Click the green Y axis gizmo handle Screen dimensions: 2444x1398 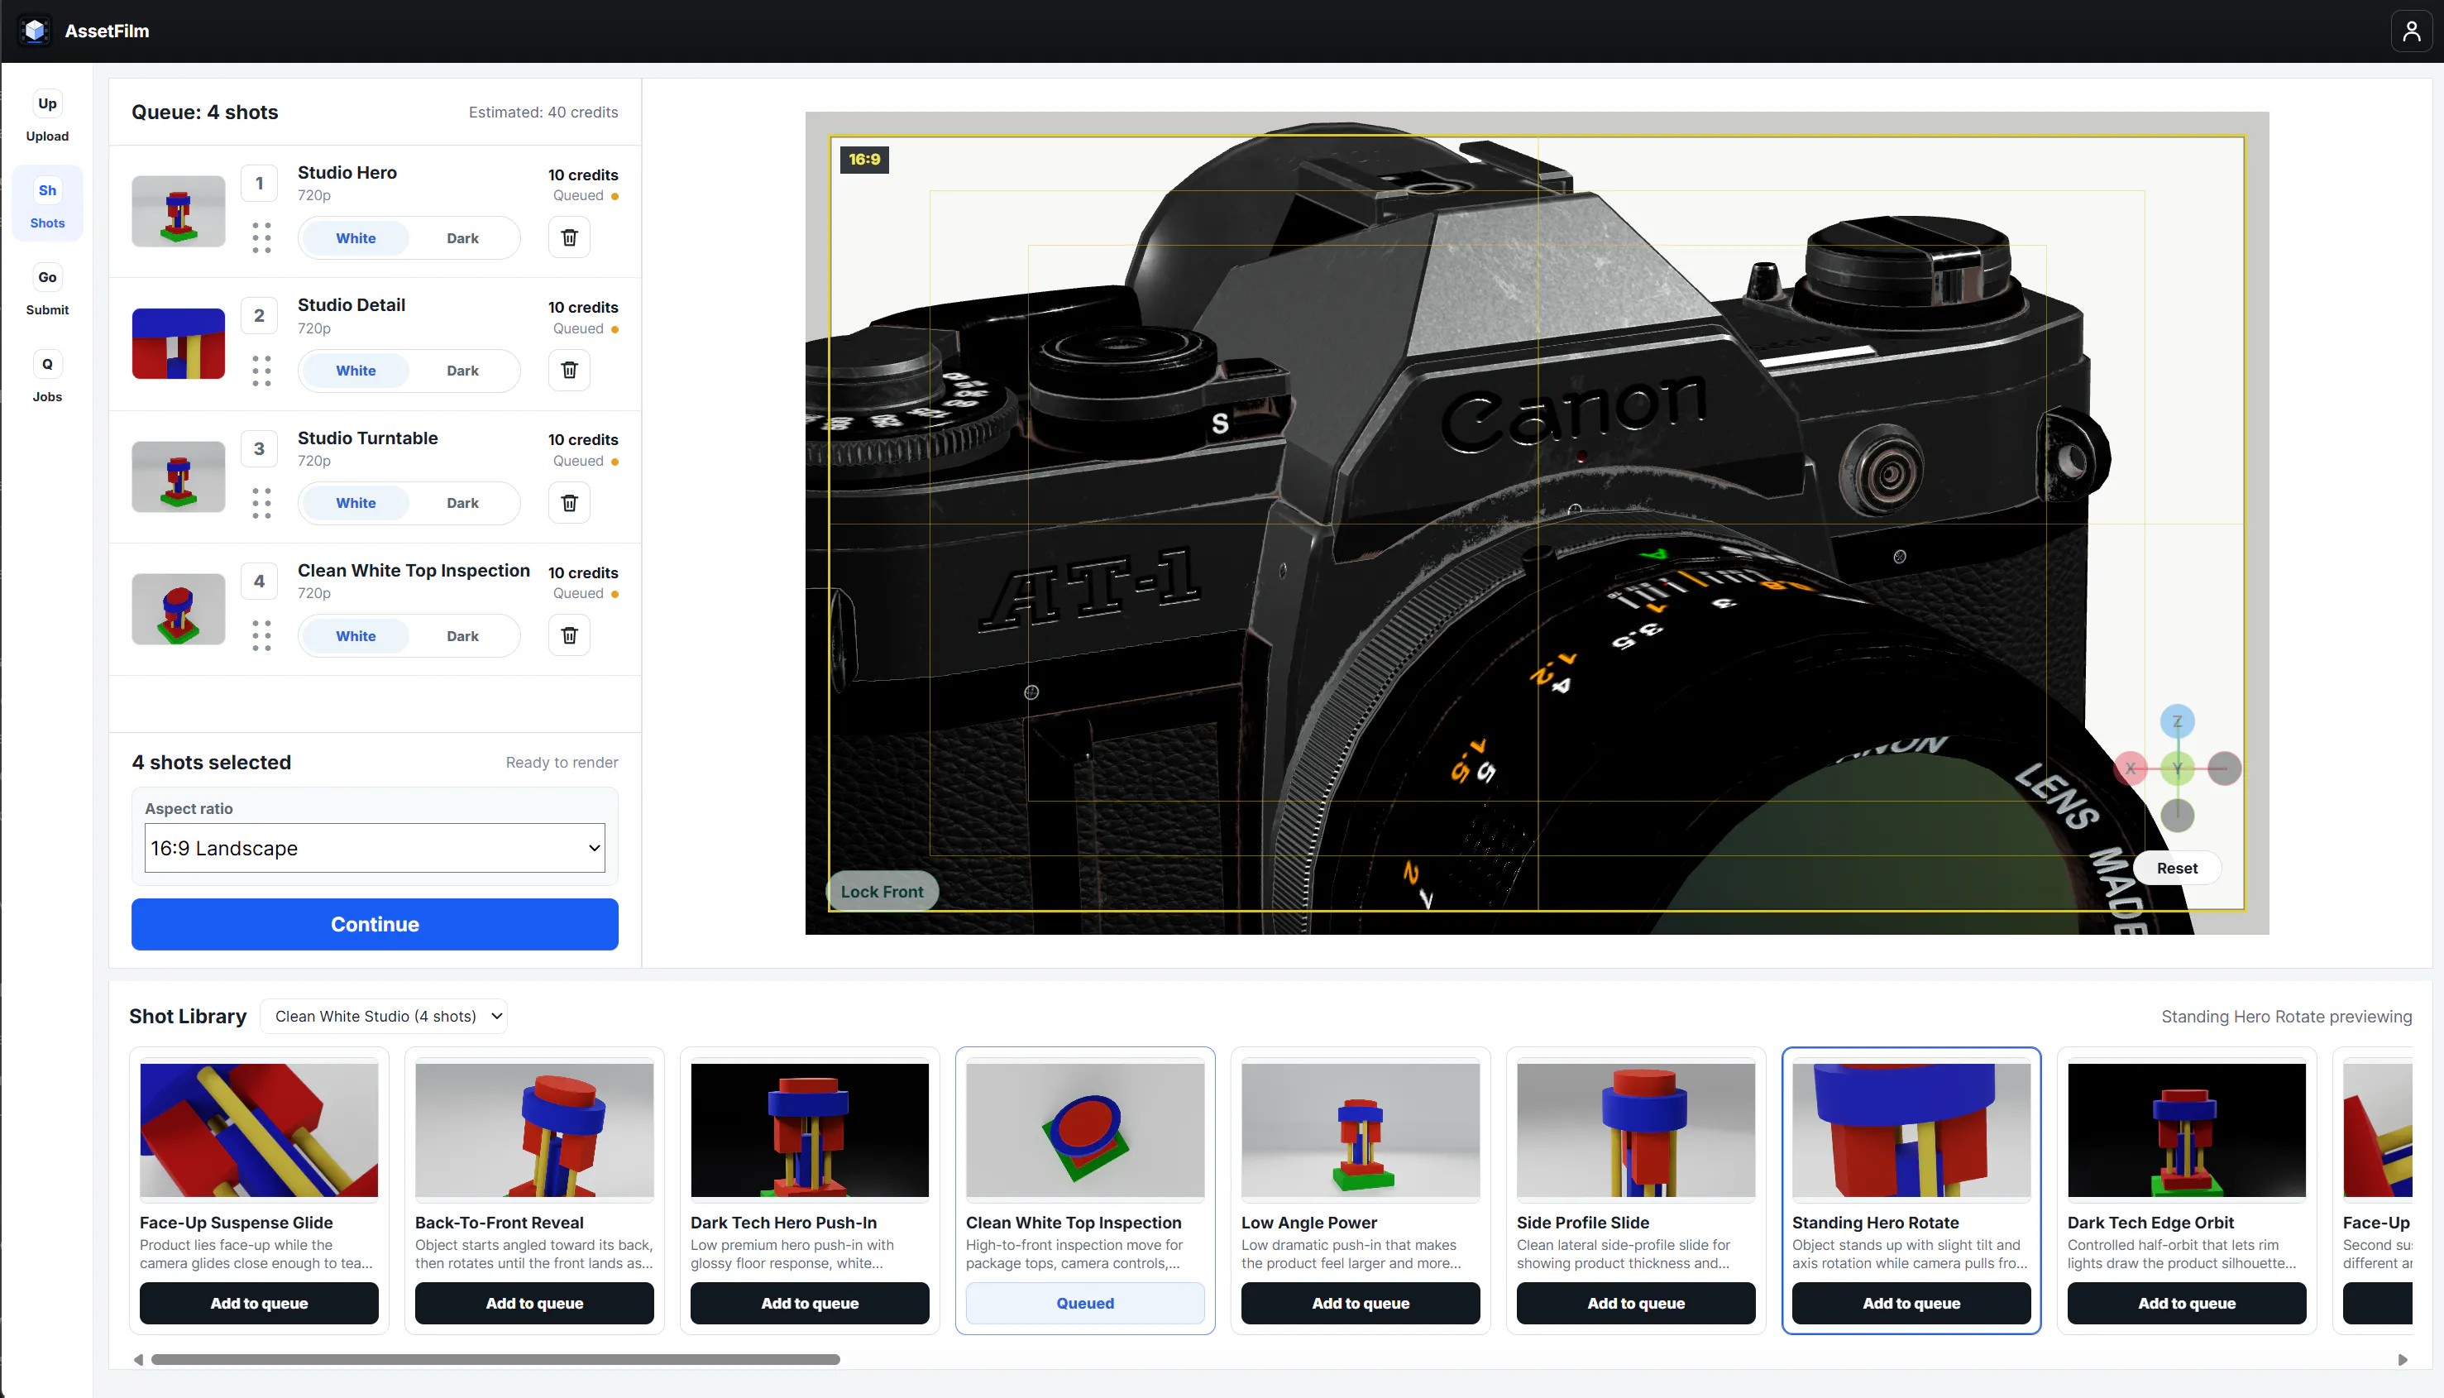(2176, 768)
